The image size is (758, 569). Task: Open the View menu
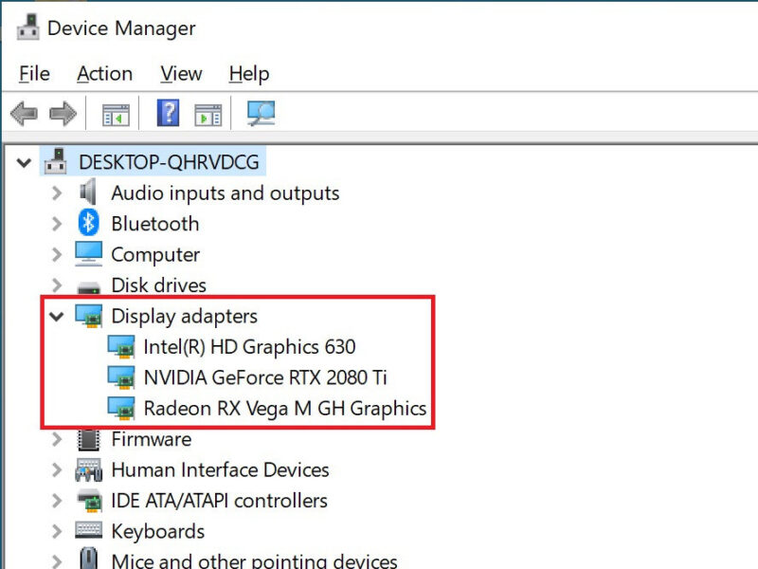(x=181, y=74)
